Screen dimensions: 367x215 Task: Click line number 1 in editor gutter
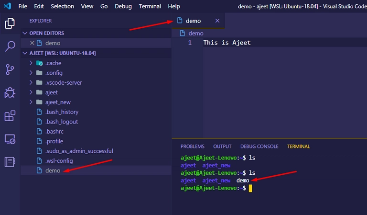coord(190,43)
